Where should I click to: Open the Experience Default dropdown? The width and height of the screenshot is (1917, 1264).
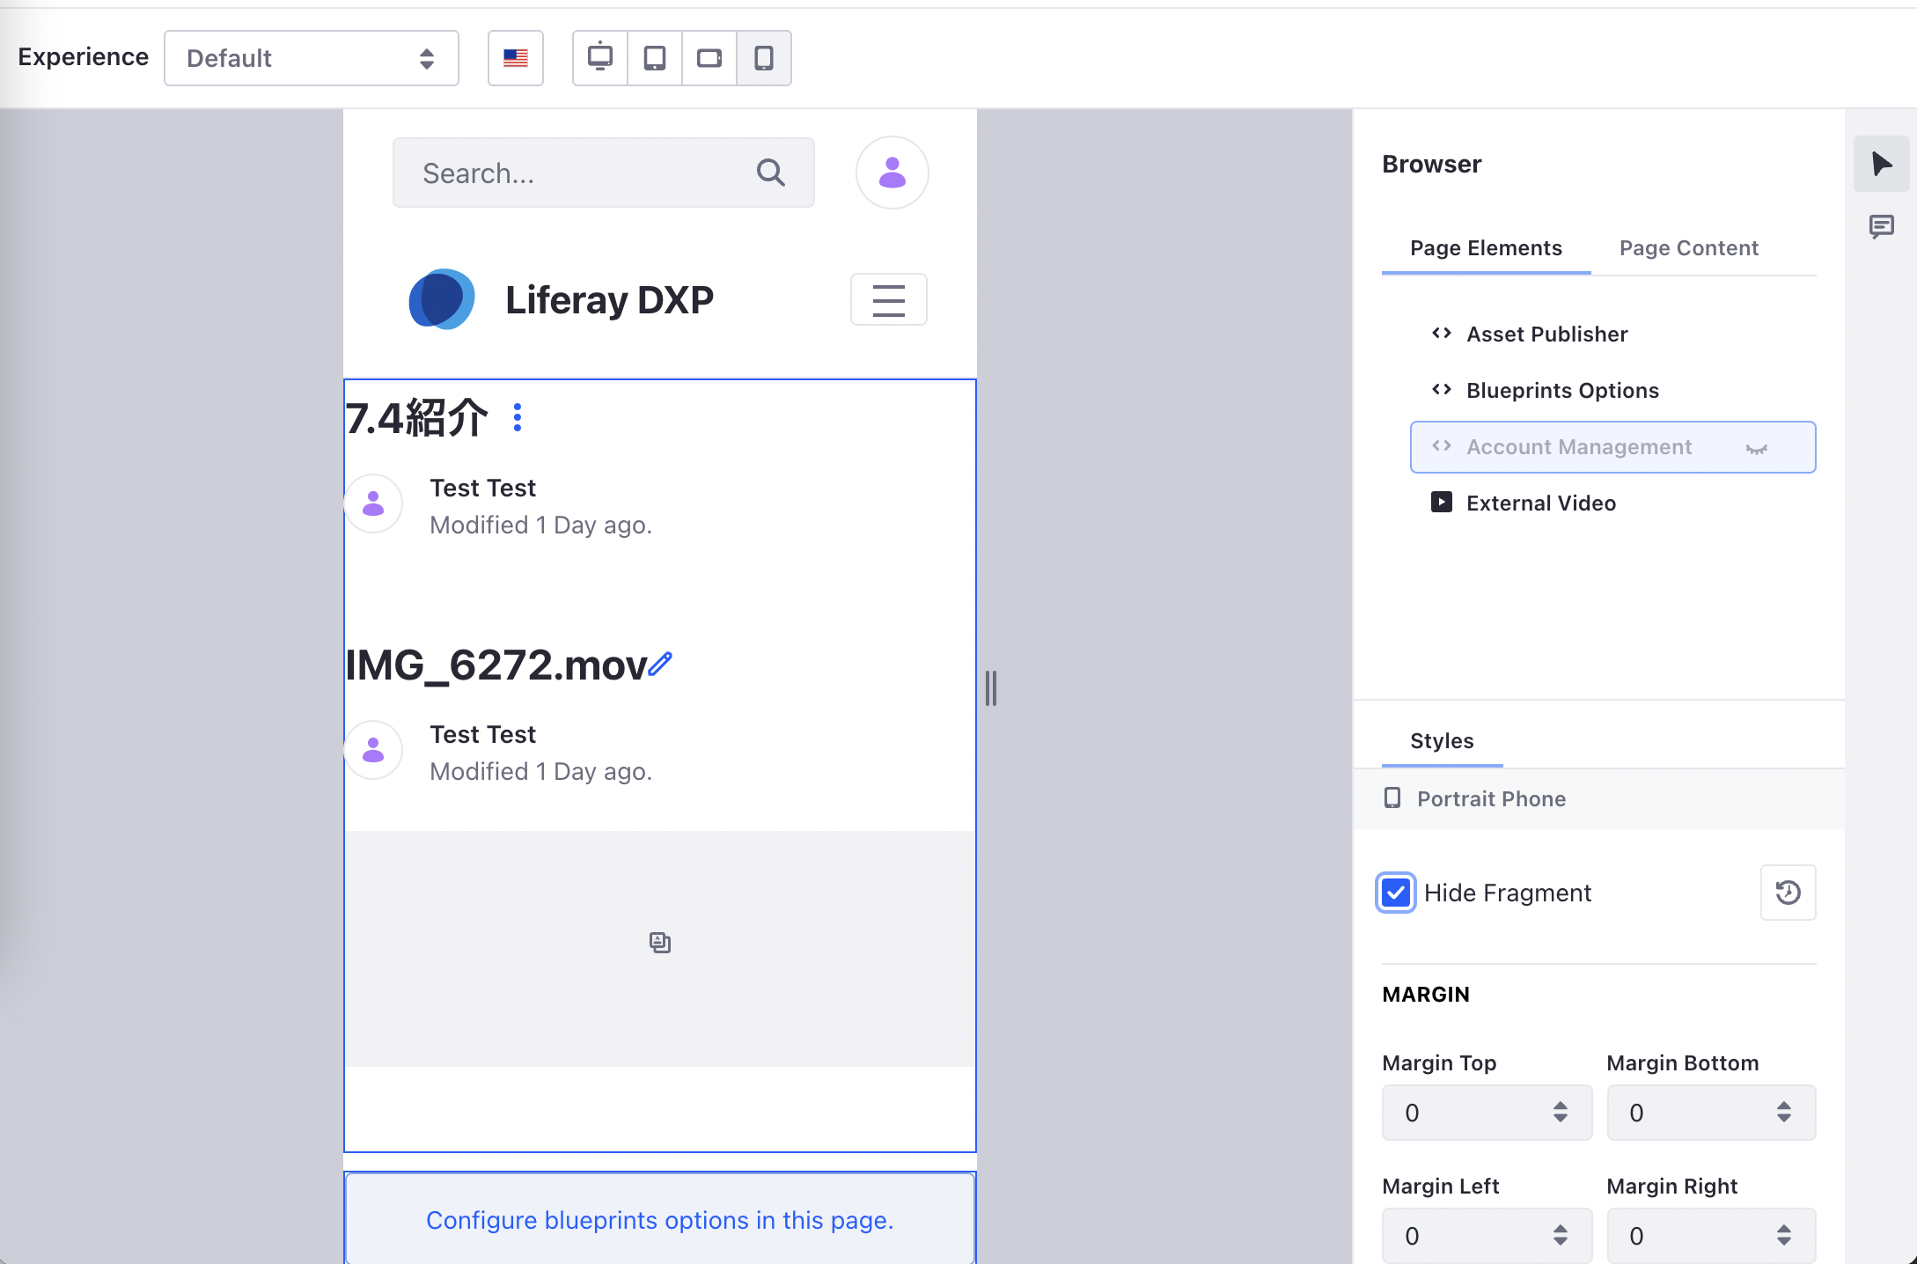point(312,58)
